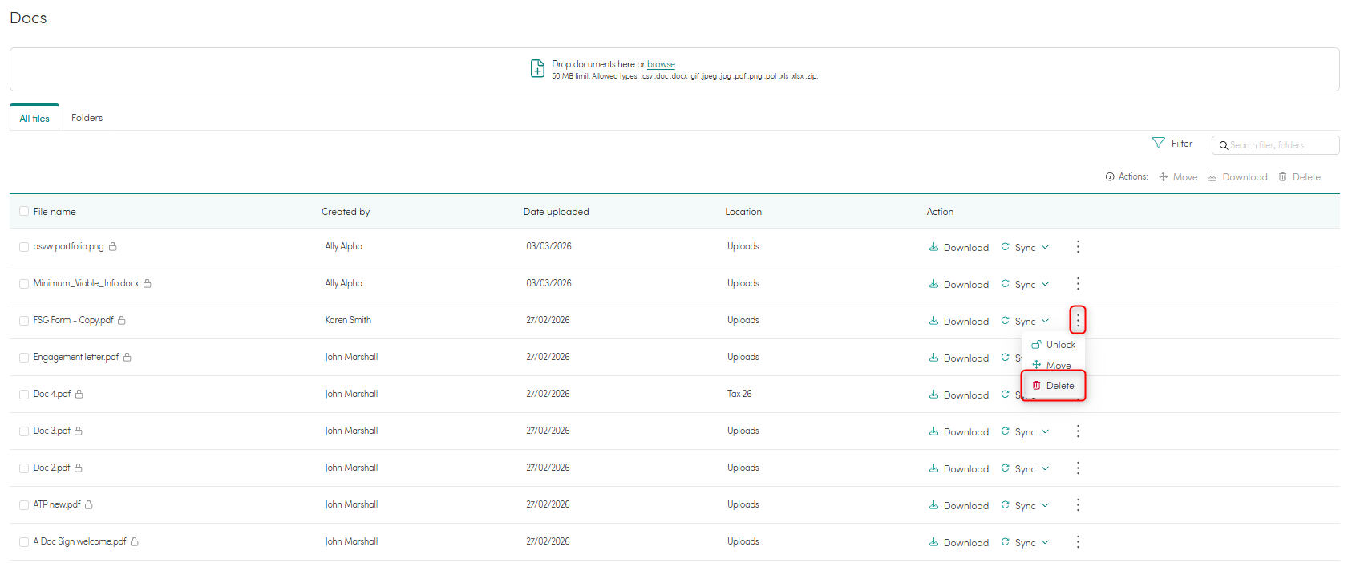Open kebab menu for asvw portfolio.png
Image resolution: width=1352 pixels, height=563 pixels.
1078,247
